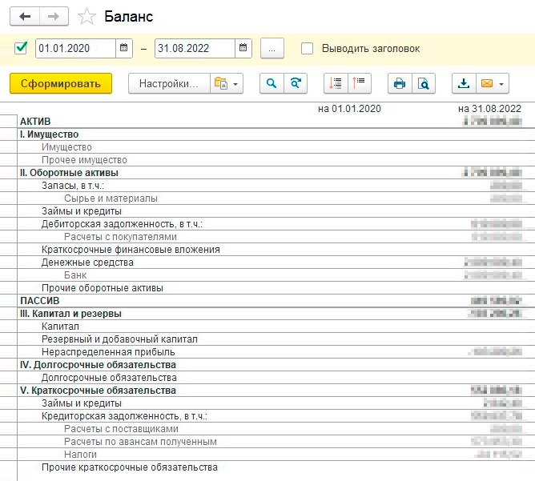Click the Банк row
535x481 pixels.
[x=276, y=275]
